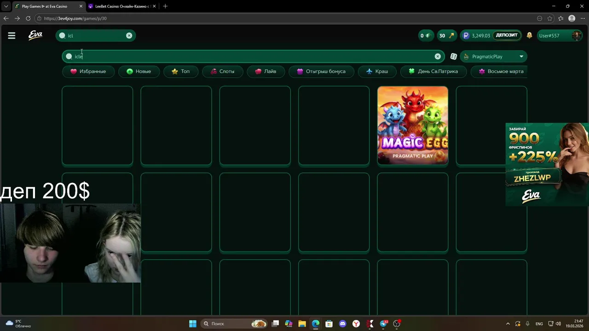The image size is (589, 331).
Task: Go to homepage via Eva logo
Action: 35,35
